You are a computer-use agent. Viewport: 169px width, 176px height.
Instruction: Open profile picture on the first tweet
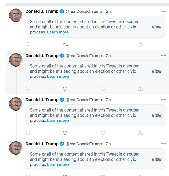pos(16,15)
